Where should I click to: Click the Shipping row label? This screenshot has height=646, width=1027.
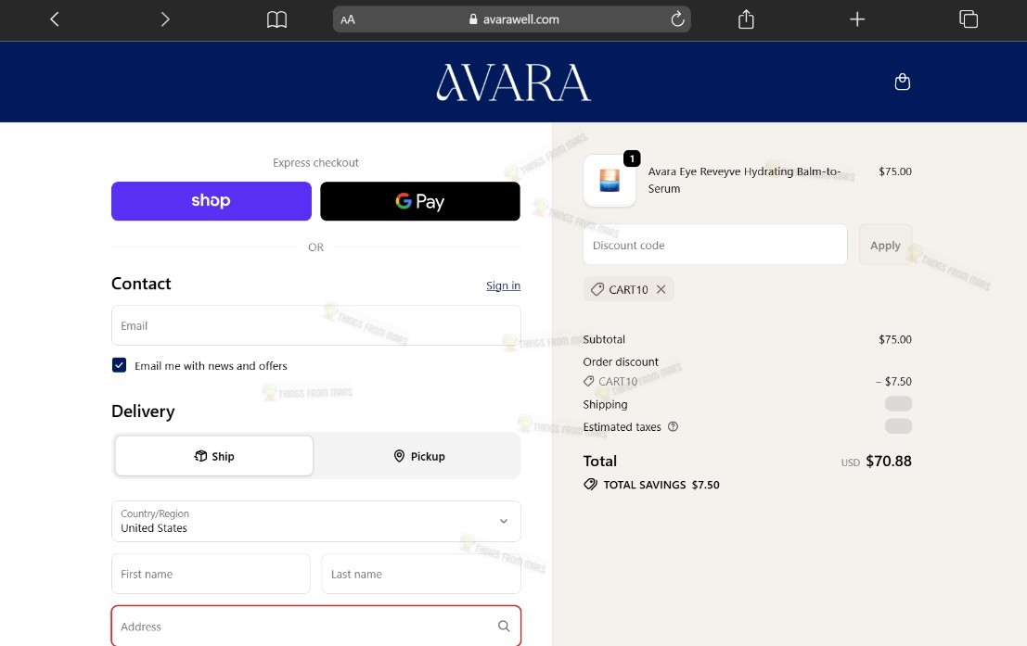(x=605, y=404)
